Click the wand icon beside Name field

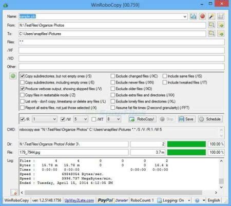click(x=211, y=16)
